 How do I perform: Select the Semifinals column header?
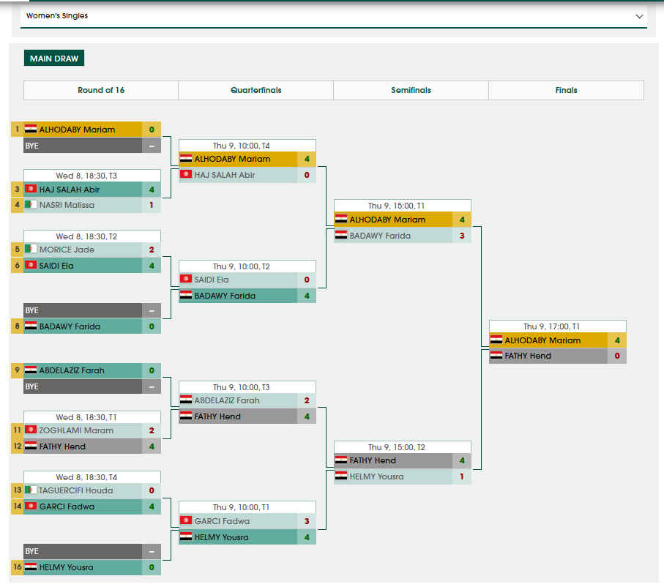pos(411,90)
